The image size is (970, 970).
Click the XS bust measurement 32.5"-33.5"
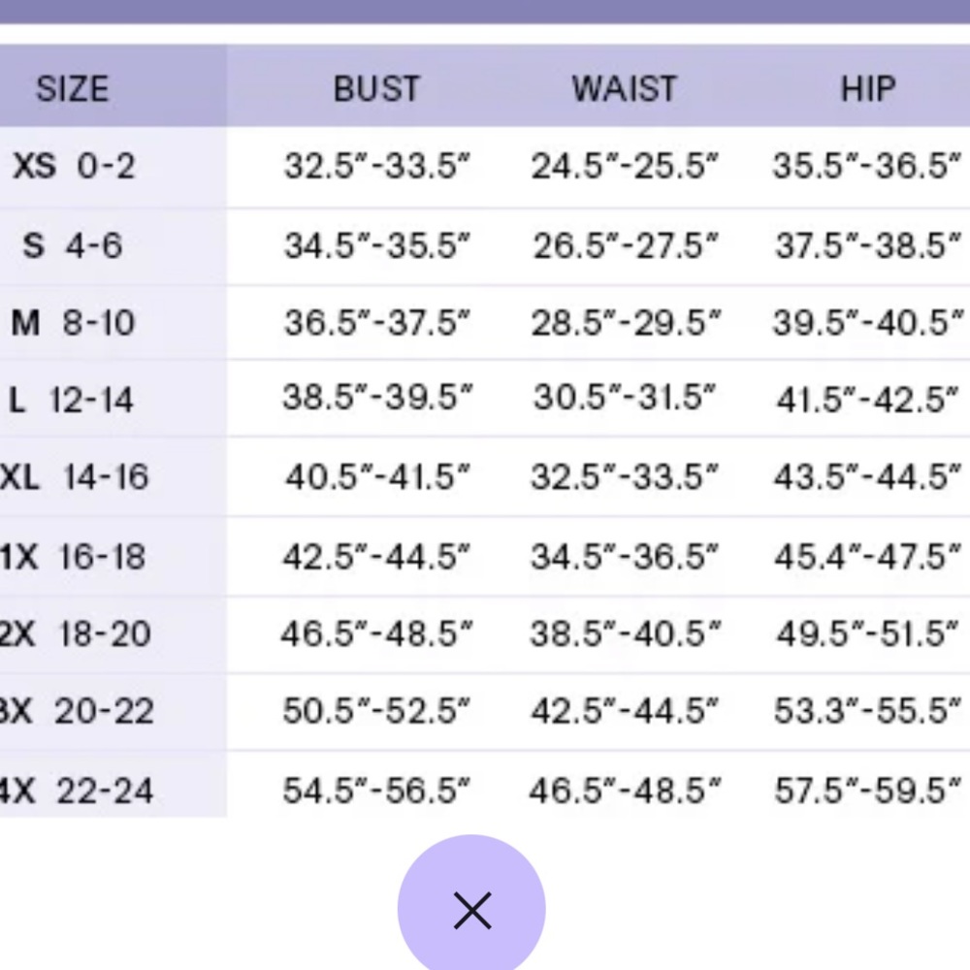point(376,167)
